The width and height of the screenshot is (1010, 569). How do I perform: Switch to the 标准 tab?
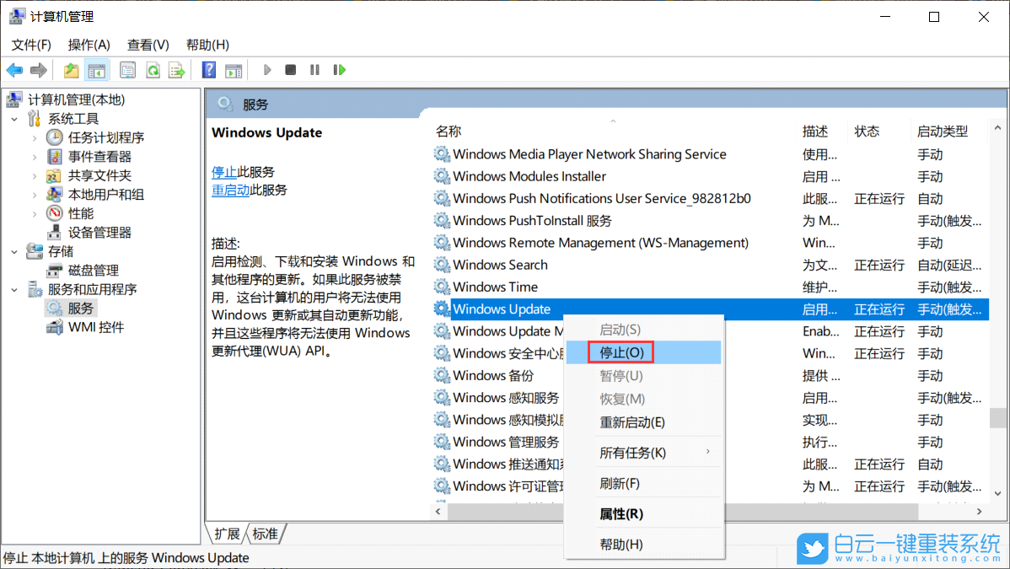click(x=265, y=534)
